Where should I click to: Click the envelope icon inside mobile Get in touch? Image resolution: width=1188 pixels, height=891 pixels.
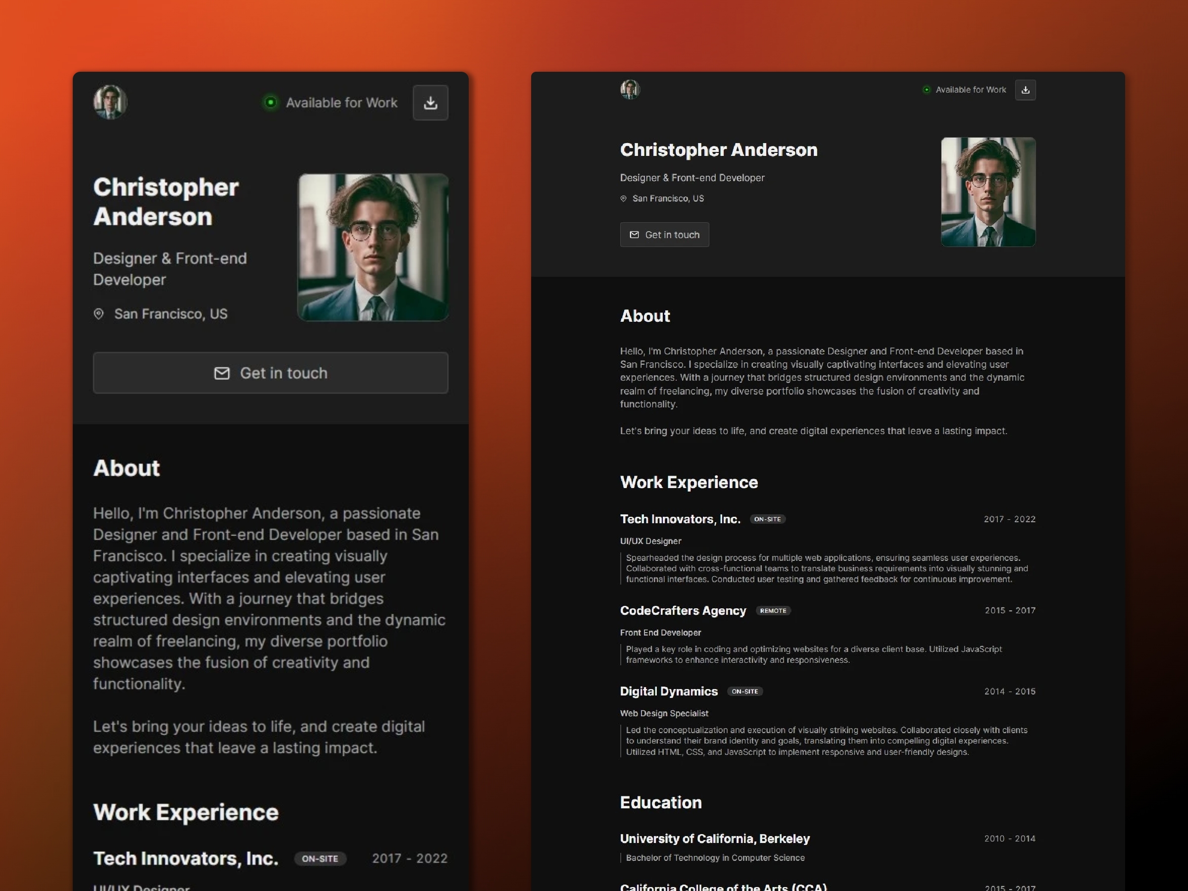pos(222,373)
